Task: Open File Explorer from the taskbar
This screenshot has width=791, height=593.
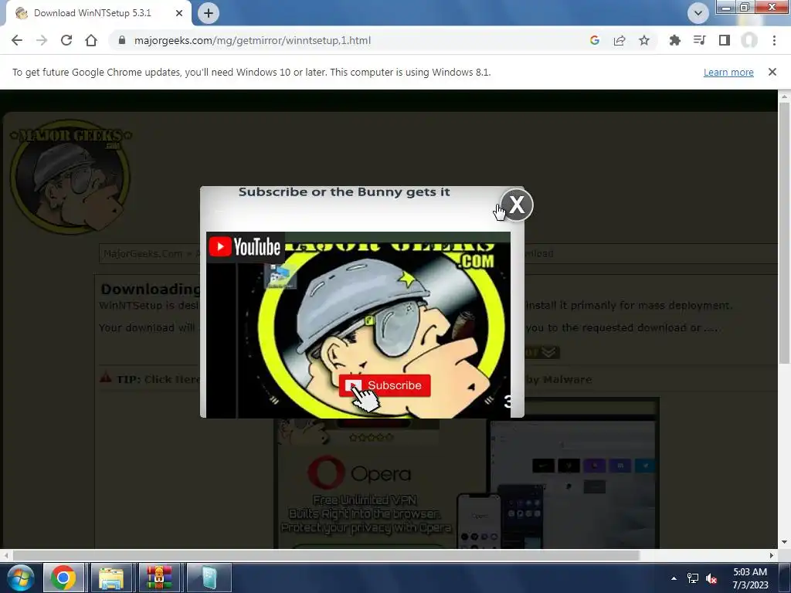Action: (x=111, y=578)
